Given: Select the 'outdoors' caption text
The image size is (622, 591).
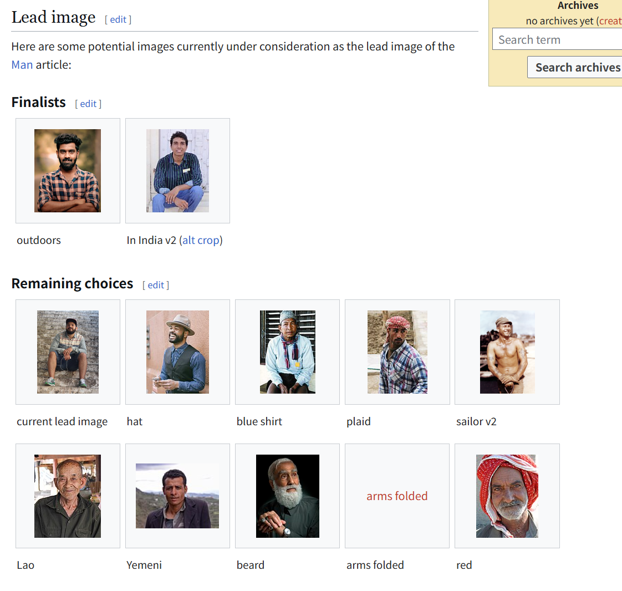Looking at the screenshot, I should (38, 240).
